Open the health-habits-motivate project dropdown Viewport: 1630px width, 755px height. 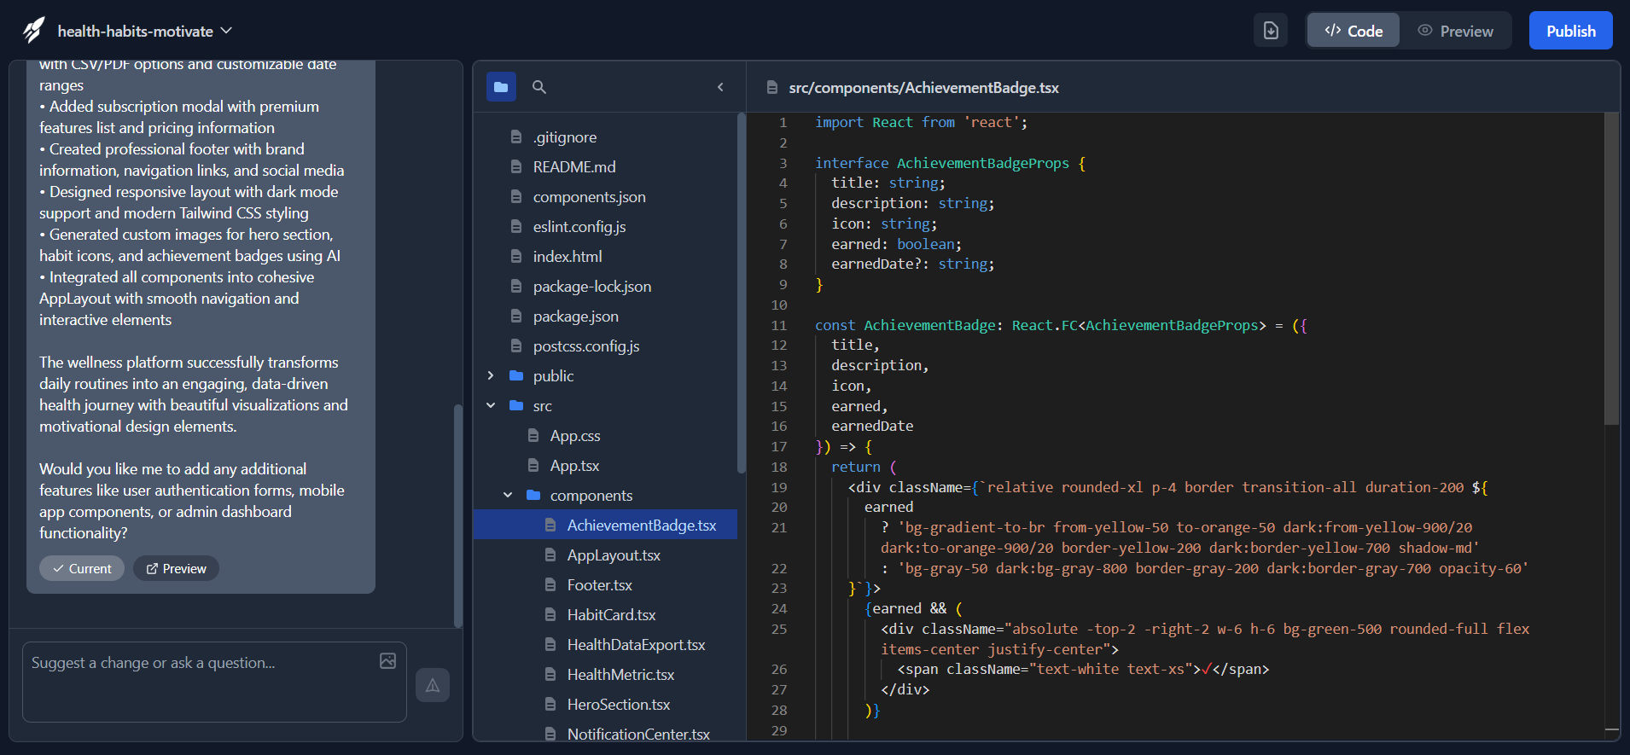pyautogui.click(x=145, y=31)
